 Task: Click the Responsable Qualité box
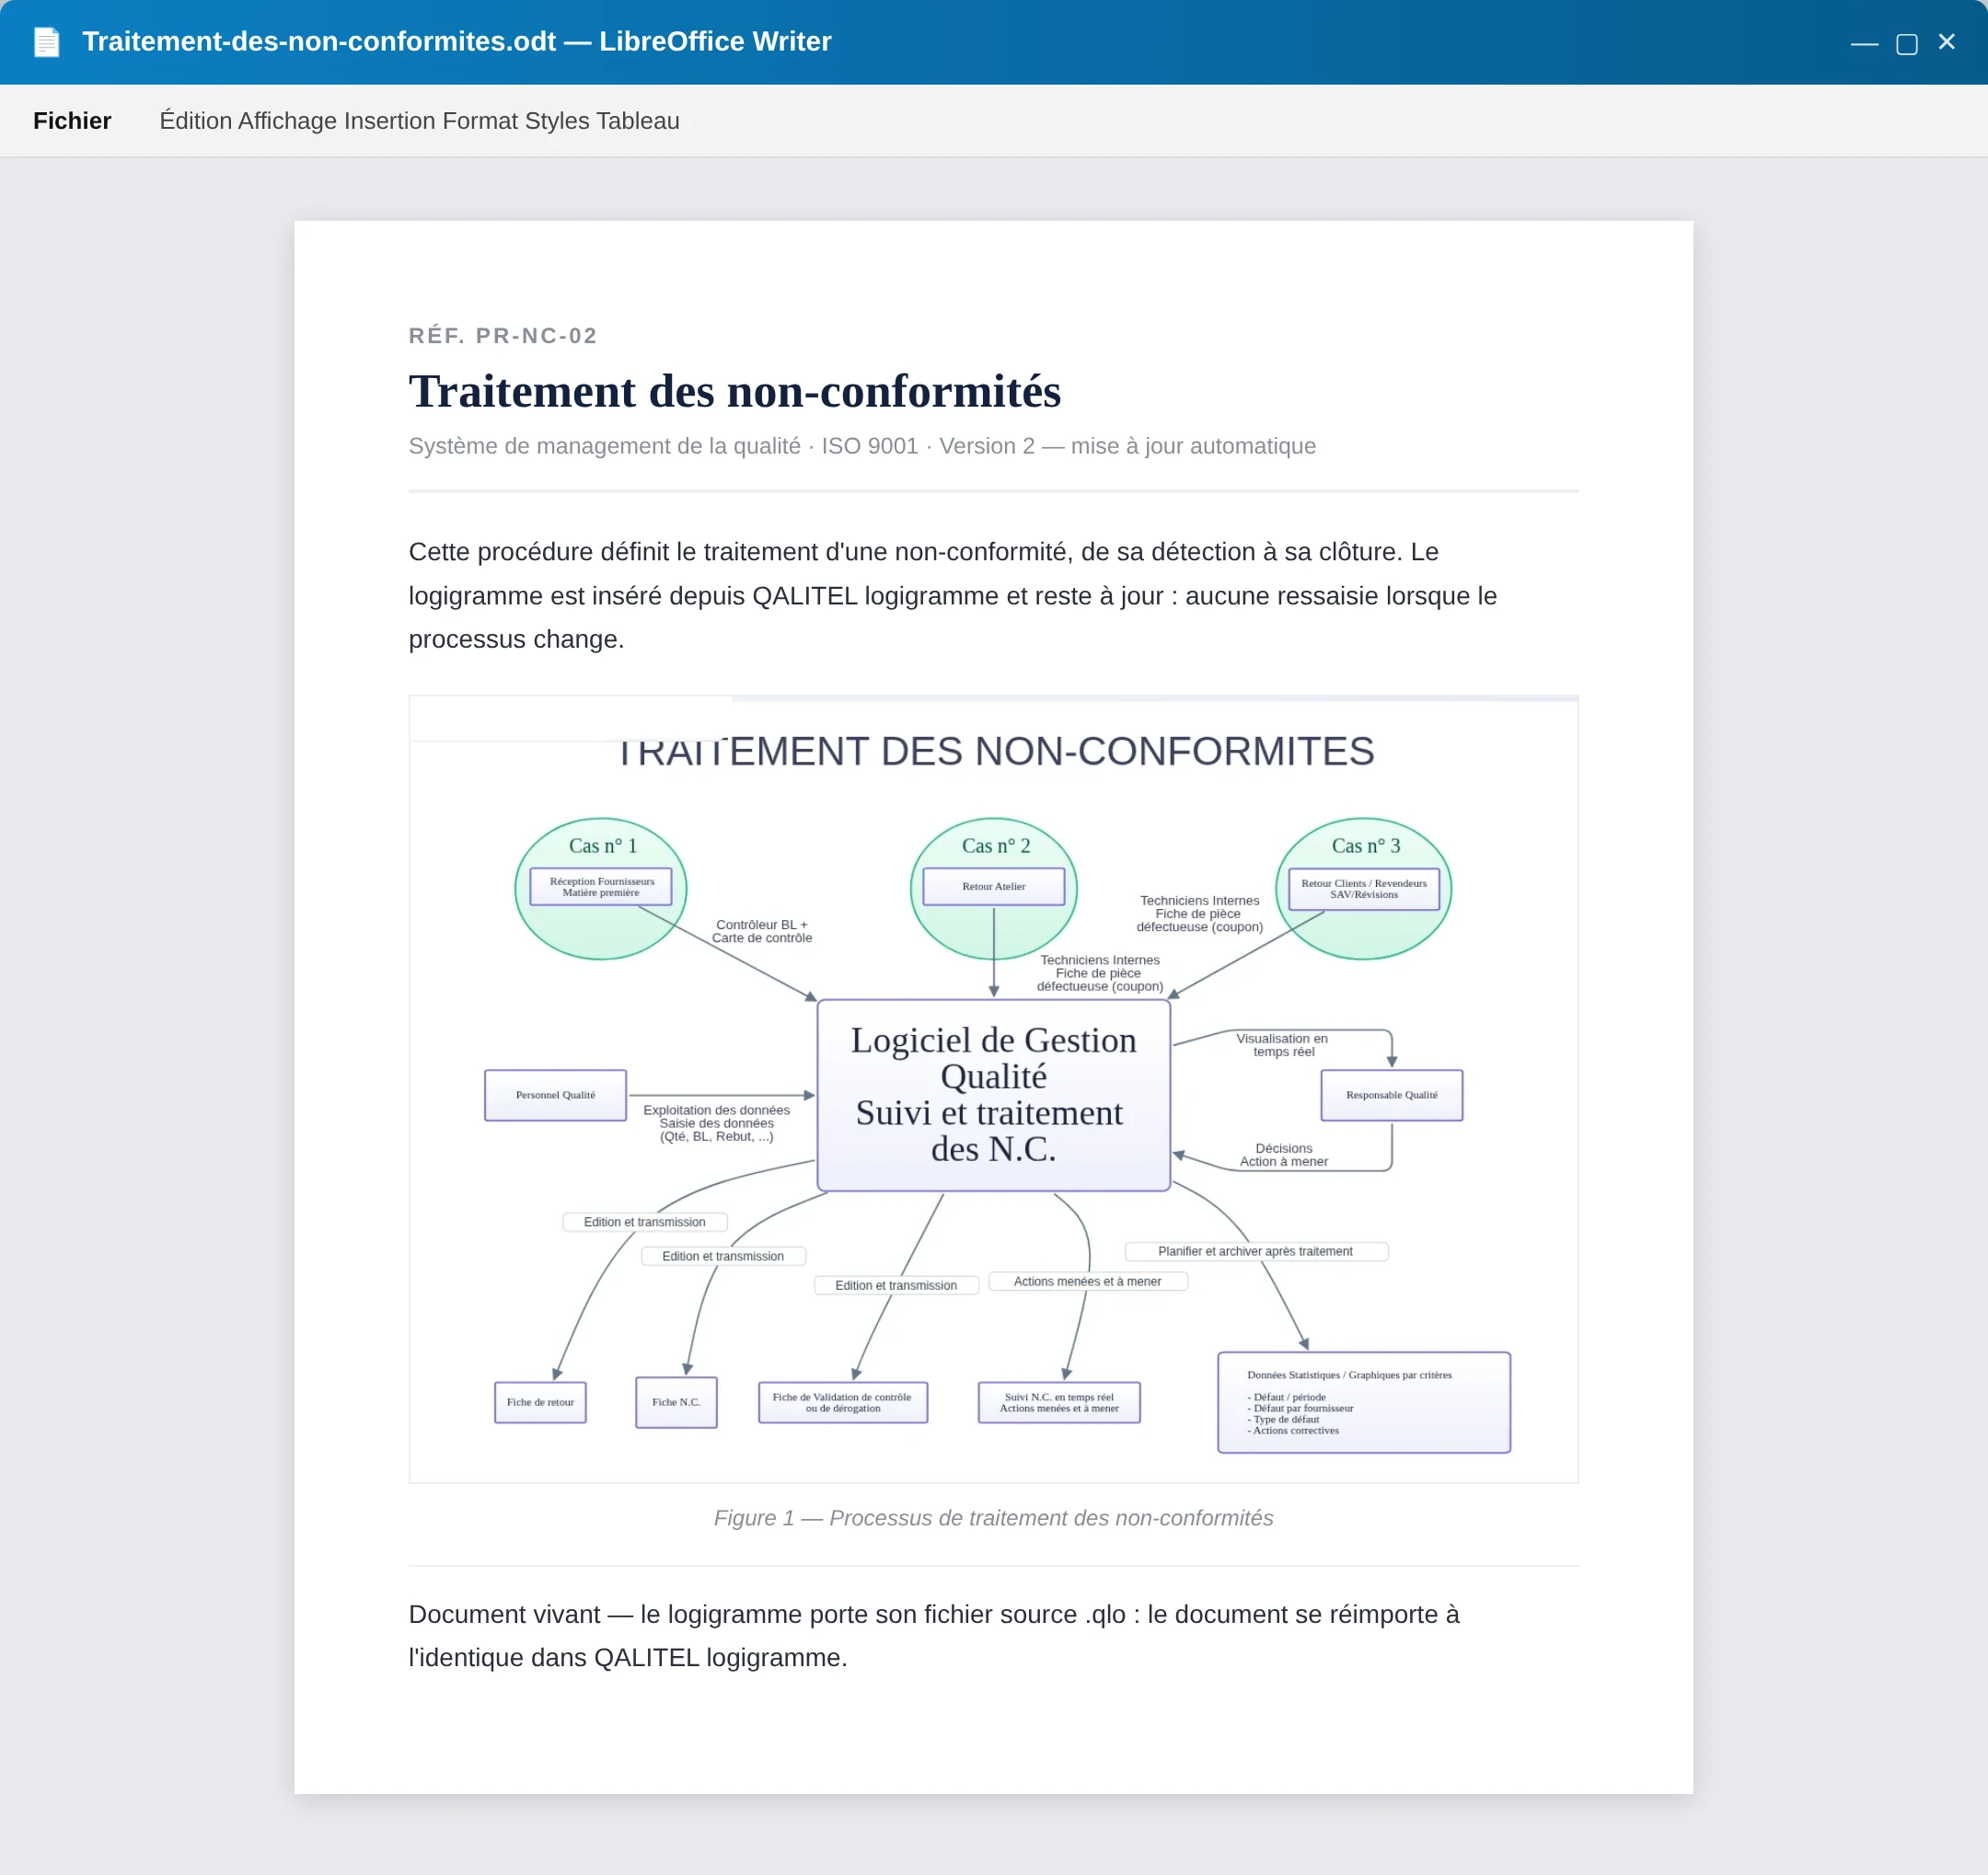1391,1095
